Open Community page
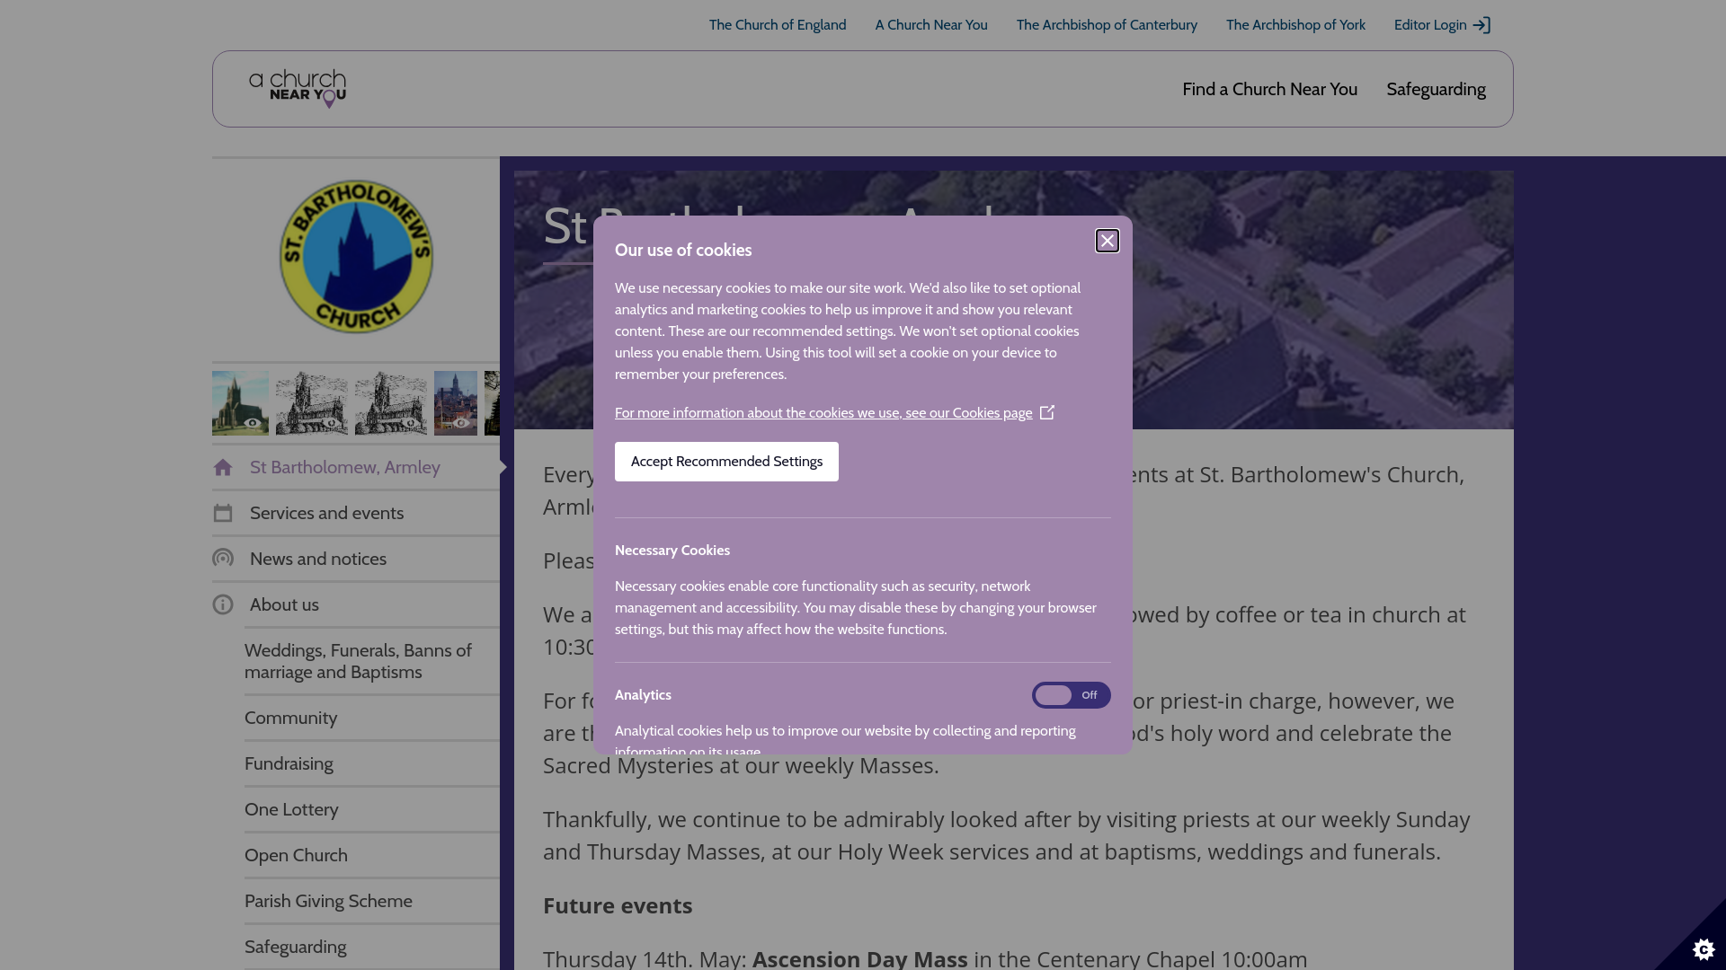The image size is (1726, 970). point(372,718)
